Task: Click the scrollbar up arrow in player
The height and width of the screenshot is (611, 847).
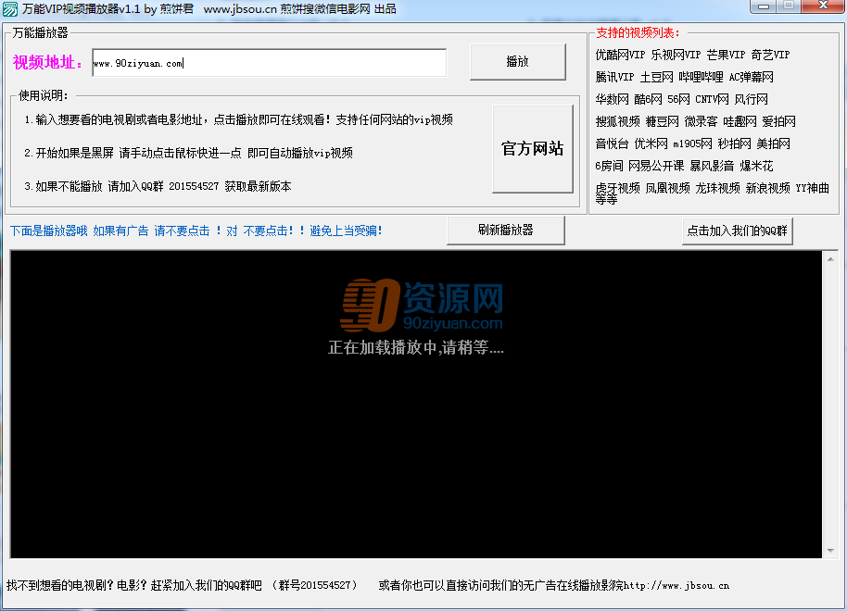Action: (829, 259)
